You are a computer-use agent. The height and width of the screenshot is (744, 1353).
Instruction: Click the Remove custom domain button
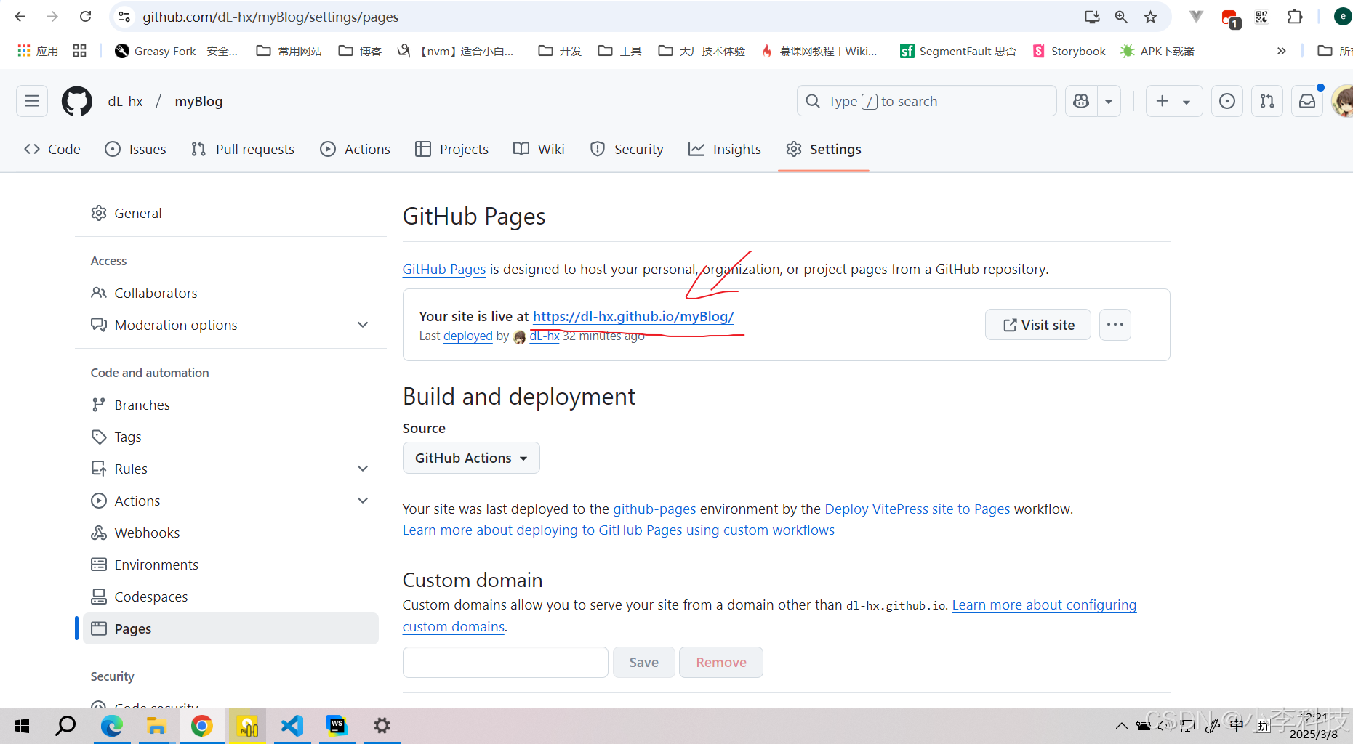click(721, 662)
